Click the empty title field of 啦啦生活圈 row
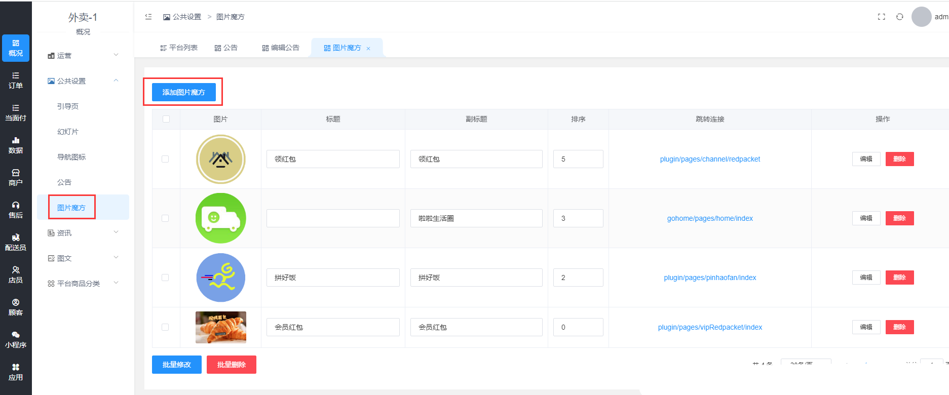This screenshot has height=395, width=949. (333, 218)
